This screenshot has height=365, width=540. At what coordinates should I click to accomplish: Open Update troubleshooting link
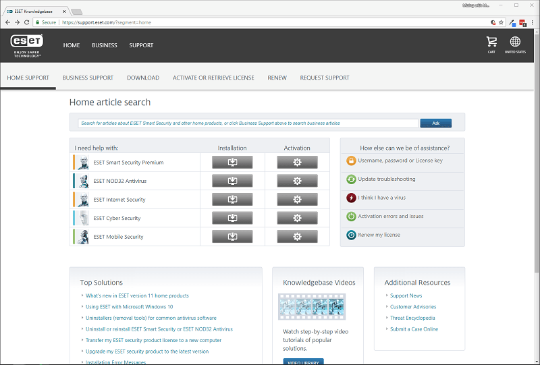(386, 179)
